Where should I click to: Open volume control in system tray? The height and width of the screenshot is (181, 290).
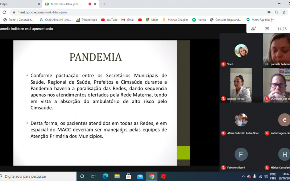(266, 176)
